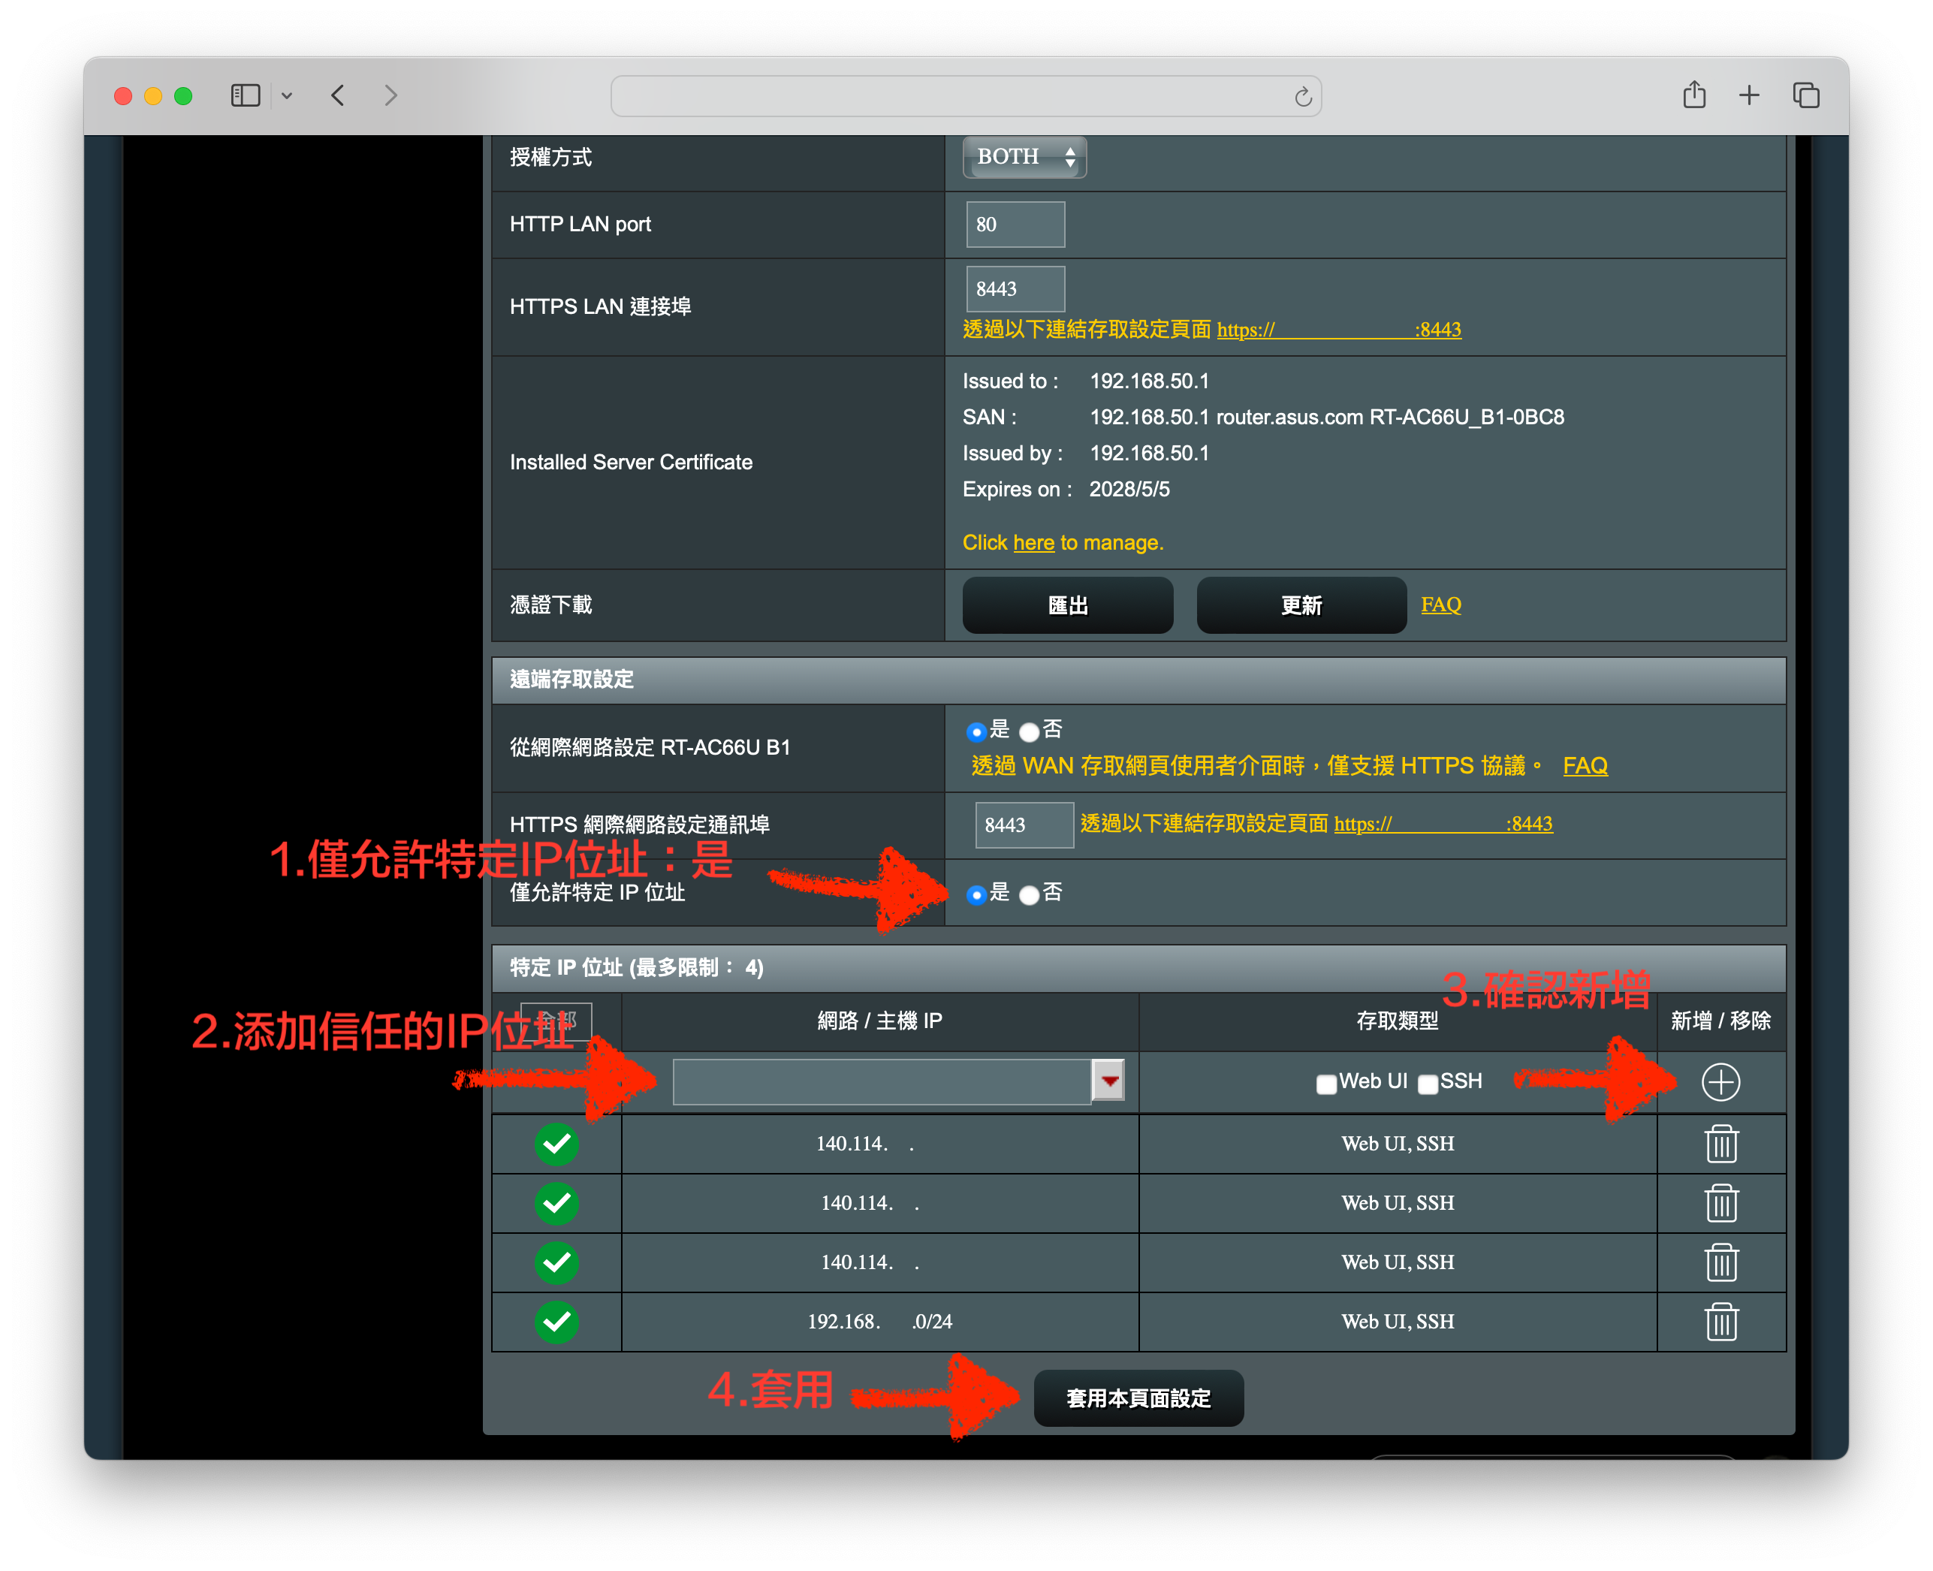Select 否 for specific-IP-only access
Image resolution: width=1933 pixels, height=1571 pixels.
1029,895
